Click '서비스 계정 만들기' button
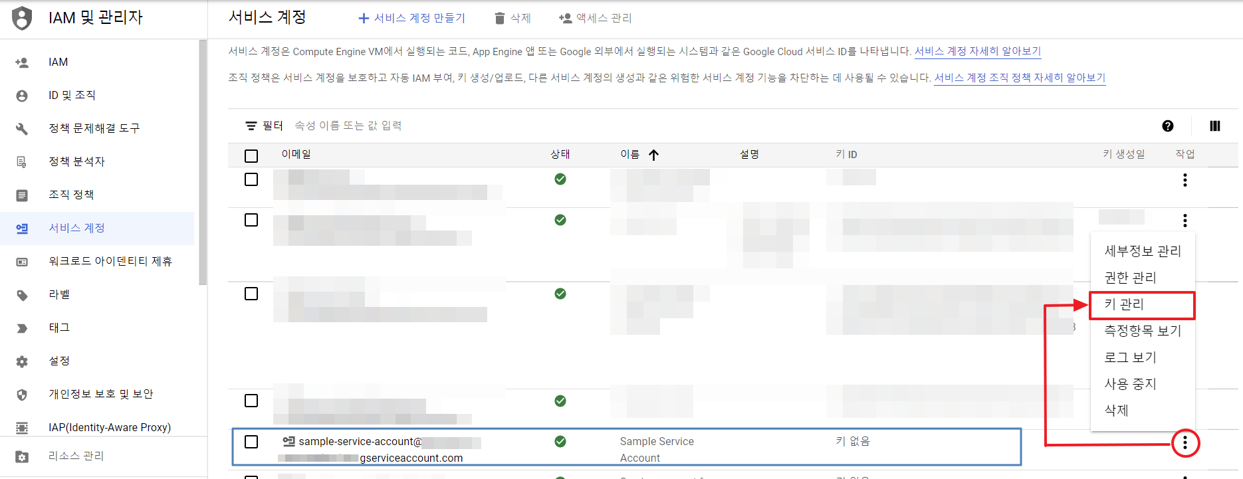This screenshot has width=1243, height=479. [x=412, y=19]
